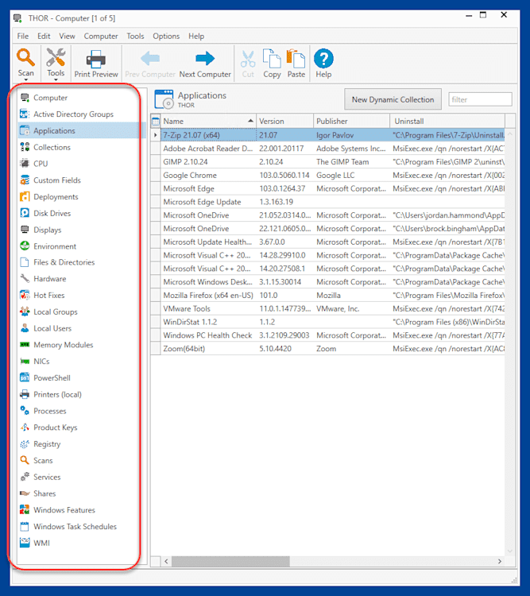
Task: Click the horizontal scrollbar thumb
Action: coord(230,561)
